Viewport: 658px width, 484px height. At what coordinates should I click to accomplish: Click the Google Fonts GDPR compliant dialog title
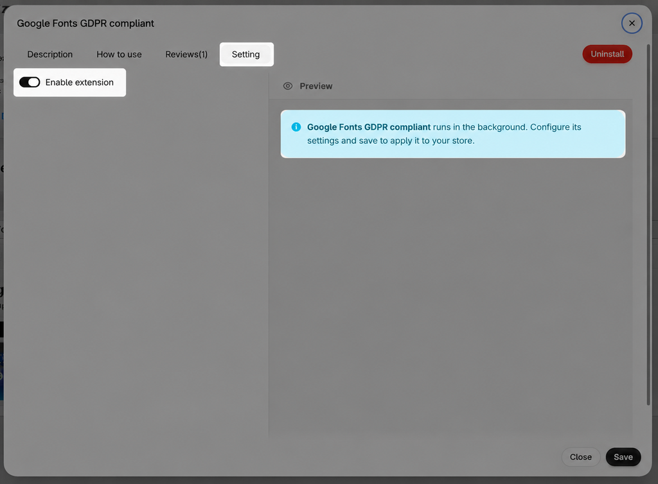click(x=85, y=23)
